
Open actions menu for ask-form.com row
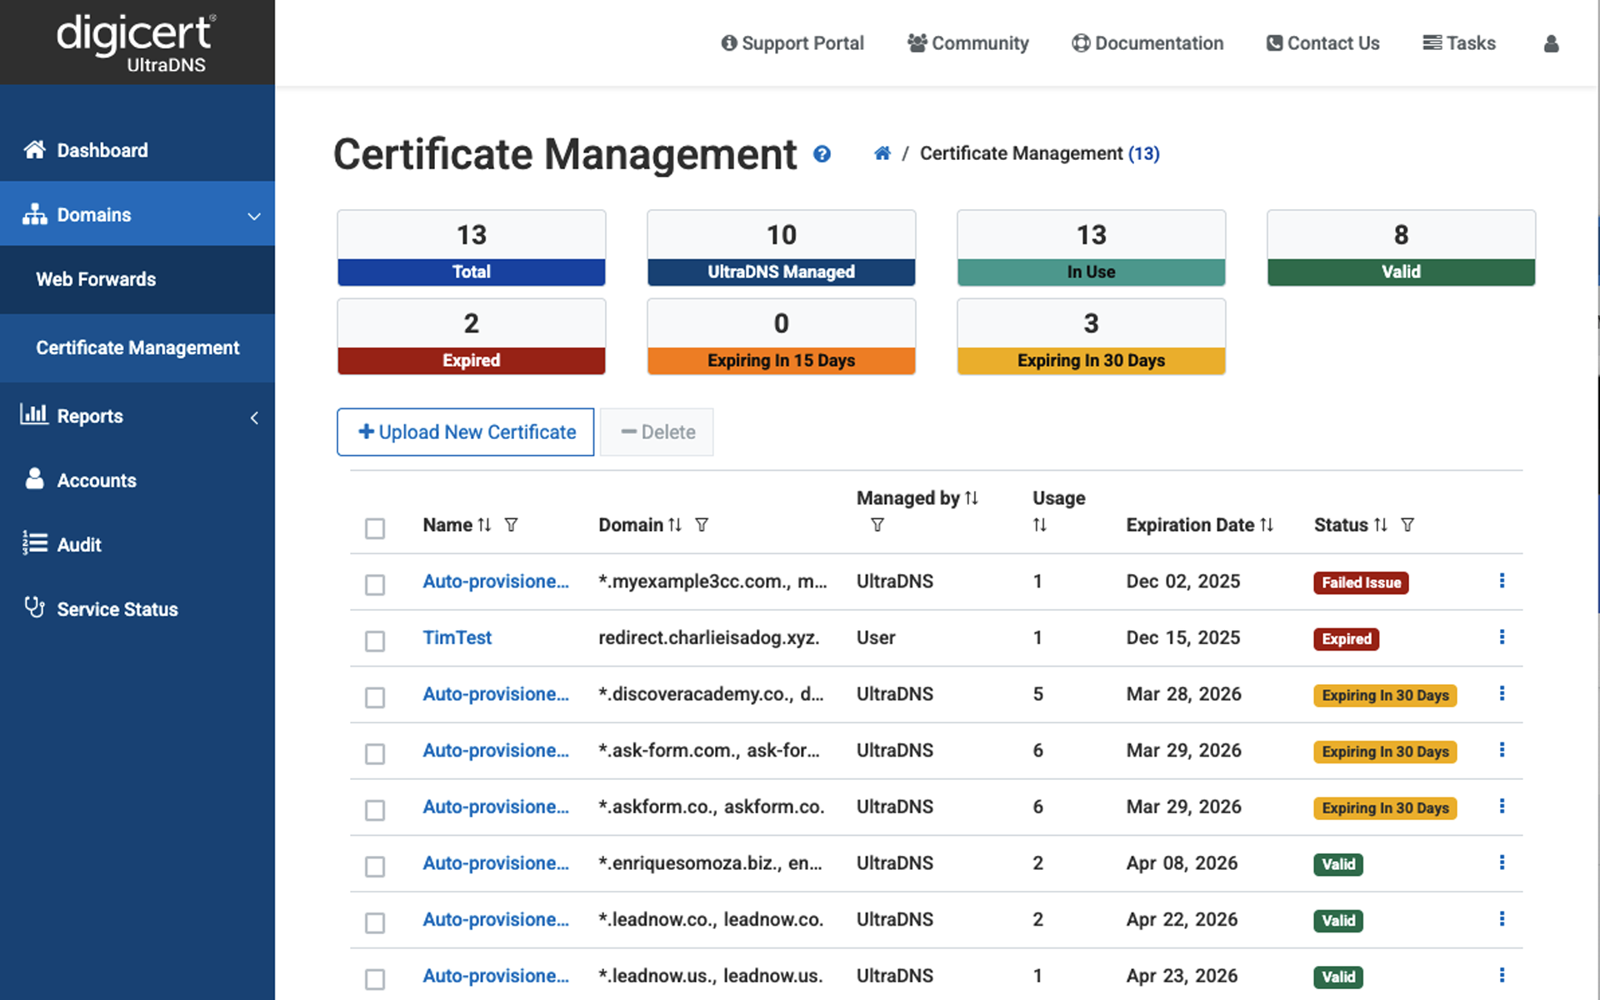tap(1502, 750)
